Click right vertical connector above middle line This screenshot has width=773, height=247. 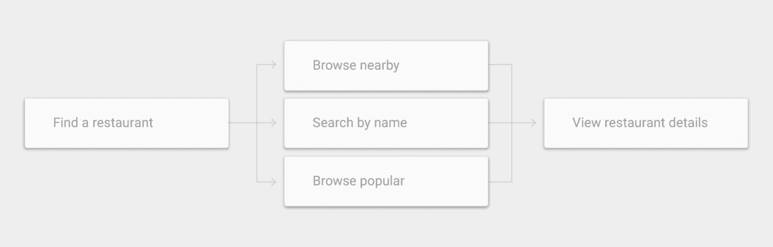(512, 94)
